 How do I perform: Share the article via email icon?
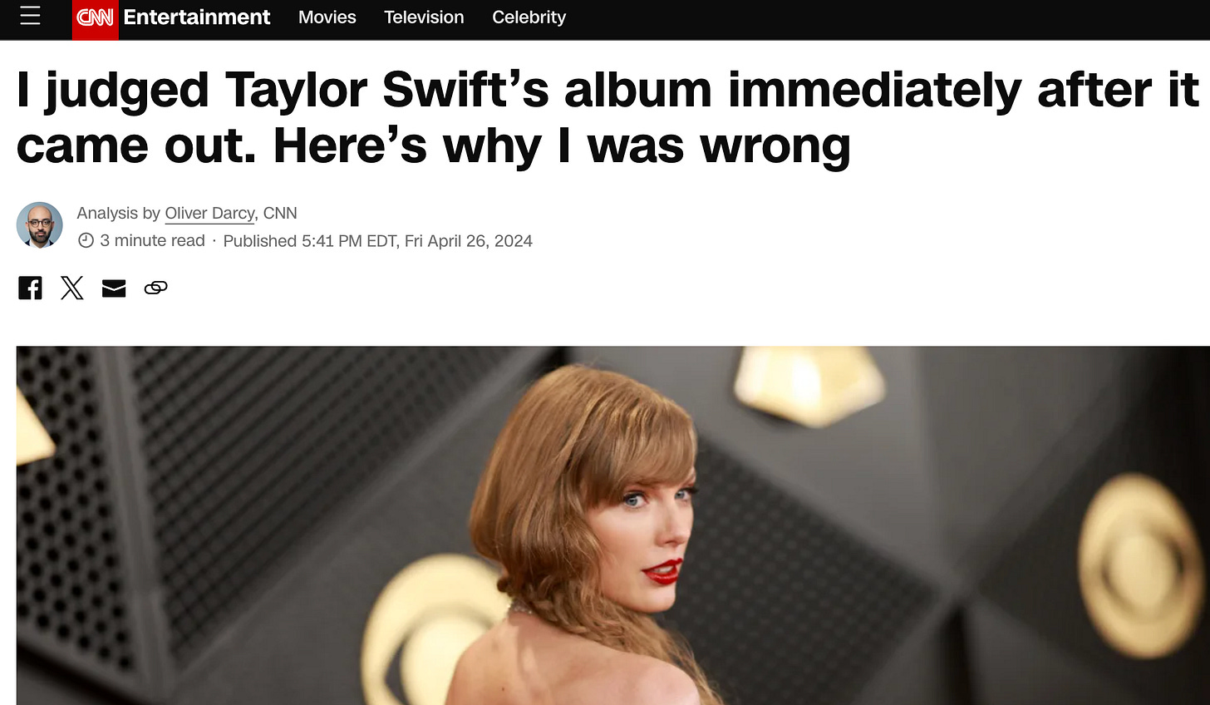[x=114, y=288]
